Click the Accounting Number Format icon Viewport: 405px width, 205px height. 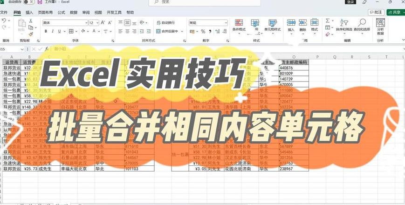coord(192,31)
